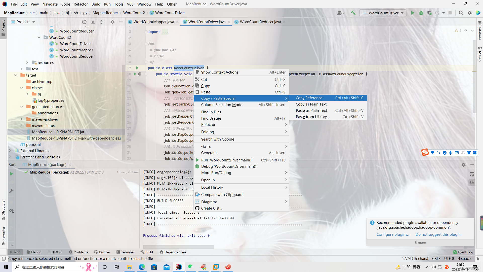This screenshot has width=483, height=272.
Task: Click Select Opened File target icon
Action: [x=84, y=22]
